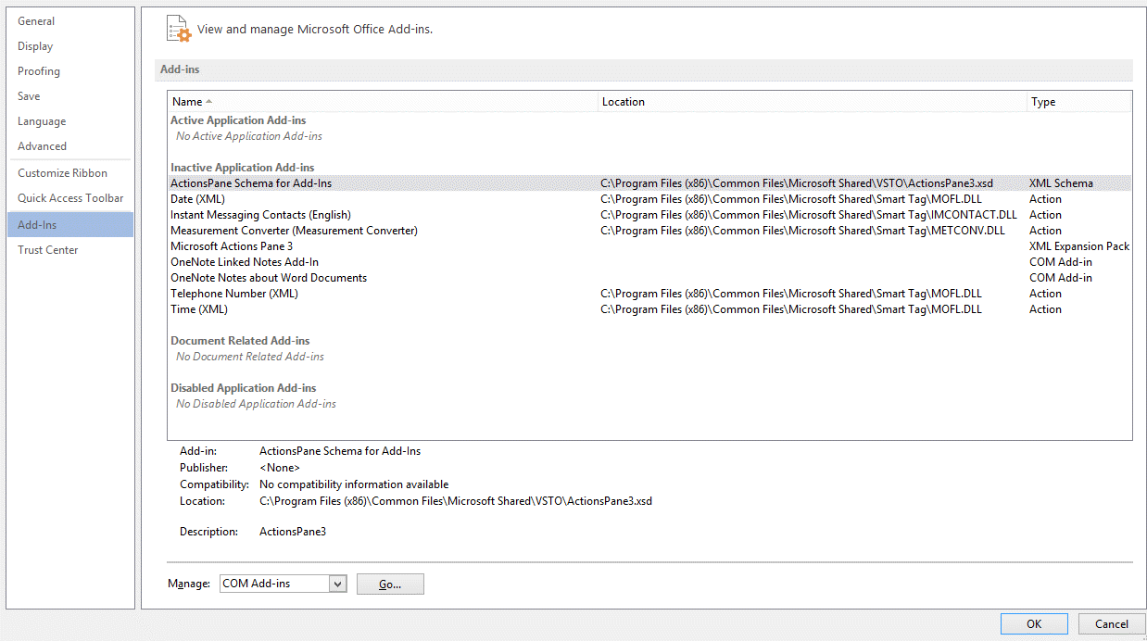Select Instant Messaging Contacts (English) add-in
1147x641 pixels.
pyautogui.click(x=649, y=215)
